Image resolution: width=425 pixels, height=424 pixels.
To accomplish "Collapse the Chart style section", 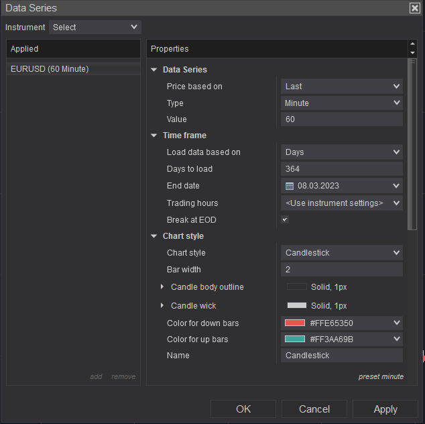I will tap(154, 236).
